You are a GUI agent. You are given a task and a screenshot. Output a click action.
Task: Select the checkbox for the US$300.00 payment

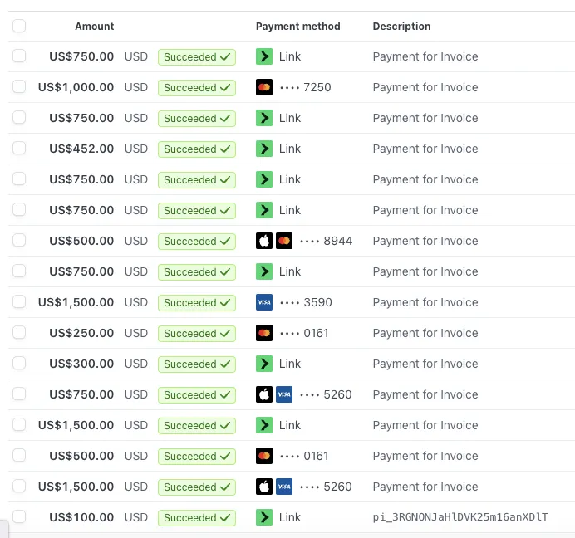click(x=19, y=364)
